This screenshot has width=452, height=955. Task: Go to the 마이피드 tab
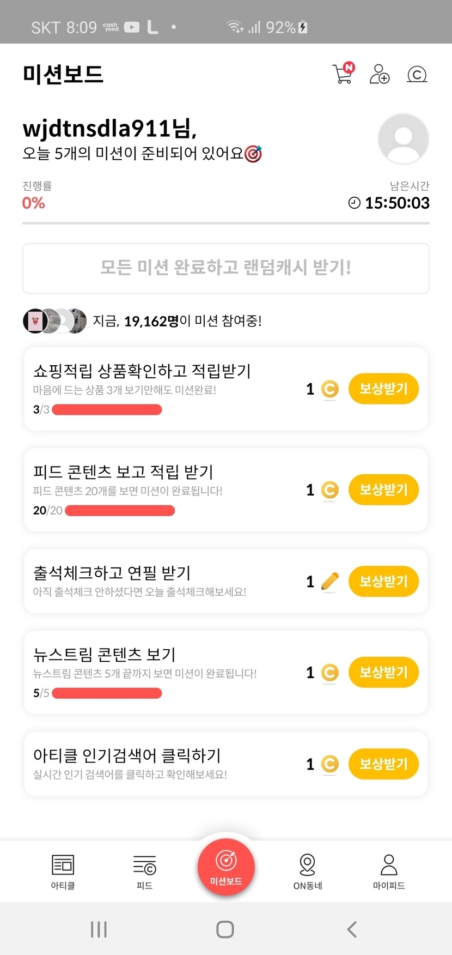click(389, 871)
